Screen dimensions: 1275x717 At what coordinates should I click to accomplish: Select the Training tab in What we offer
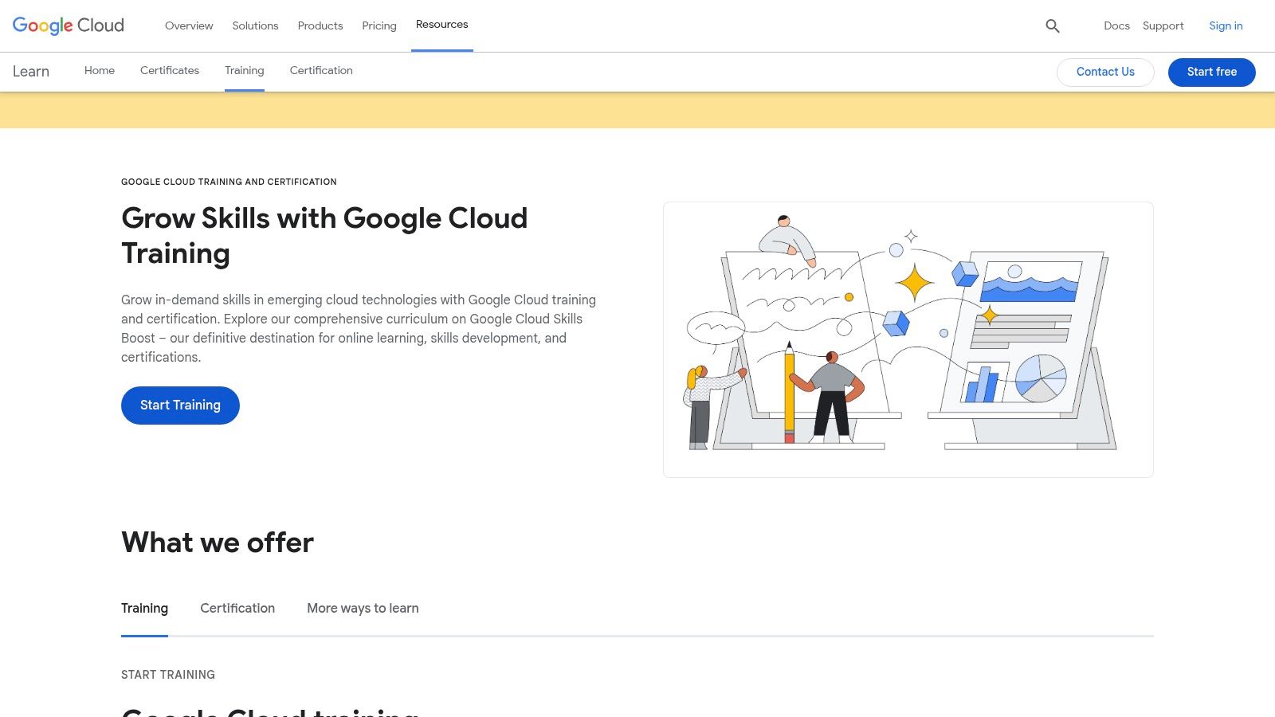tap(144, 608)
